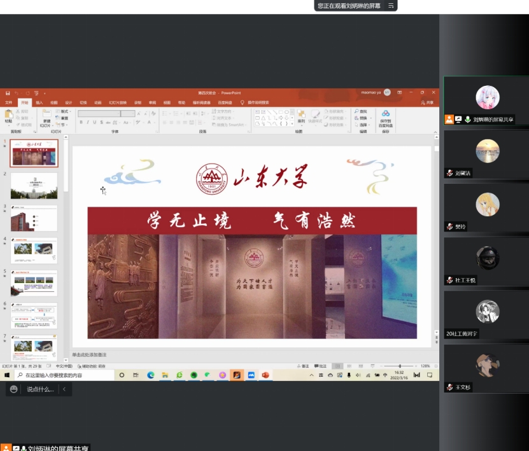Click the New Slide (新建幻灯片) icon

pyautogui.click(x=46, y=114)
